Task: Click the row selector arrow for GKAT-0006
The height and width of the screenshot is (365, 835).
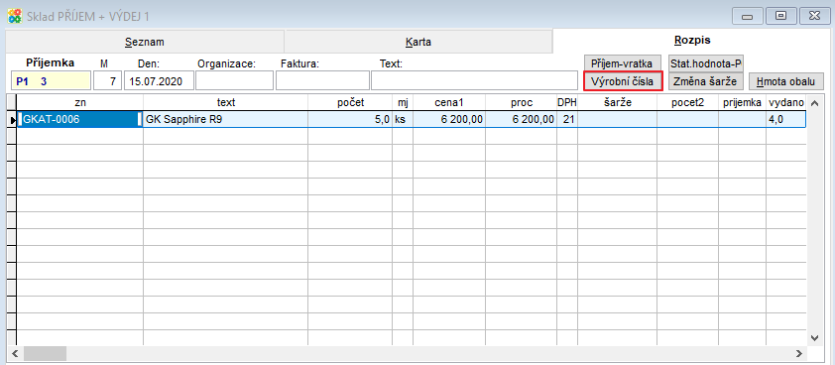Action: click(12, 120)
